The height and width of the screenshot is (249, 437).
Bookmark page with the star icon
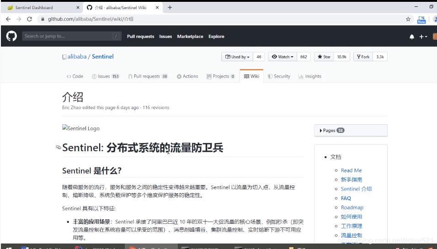(x=408, y=19)
